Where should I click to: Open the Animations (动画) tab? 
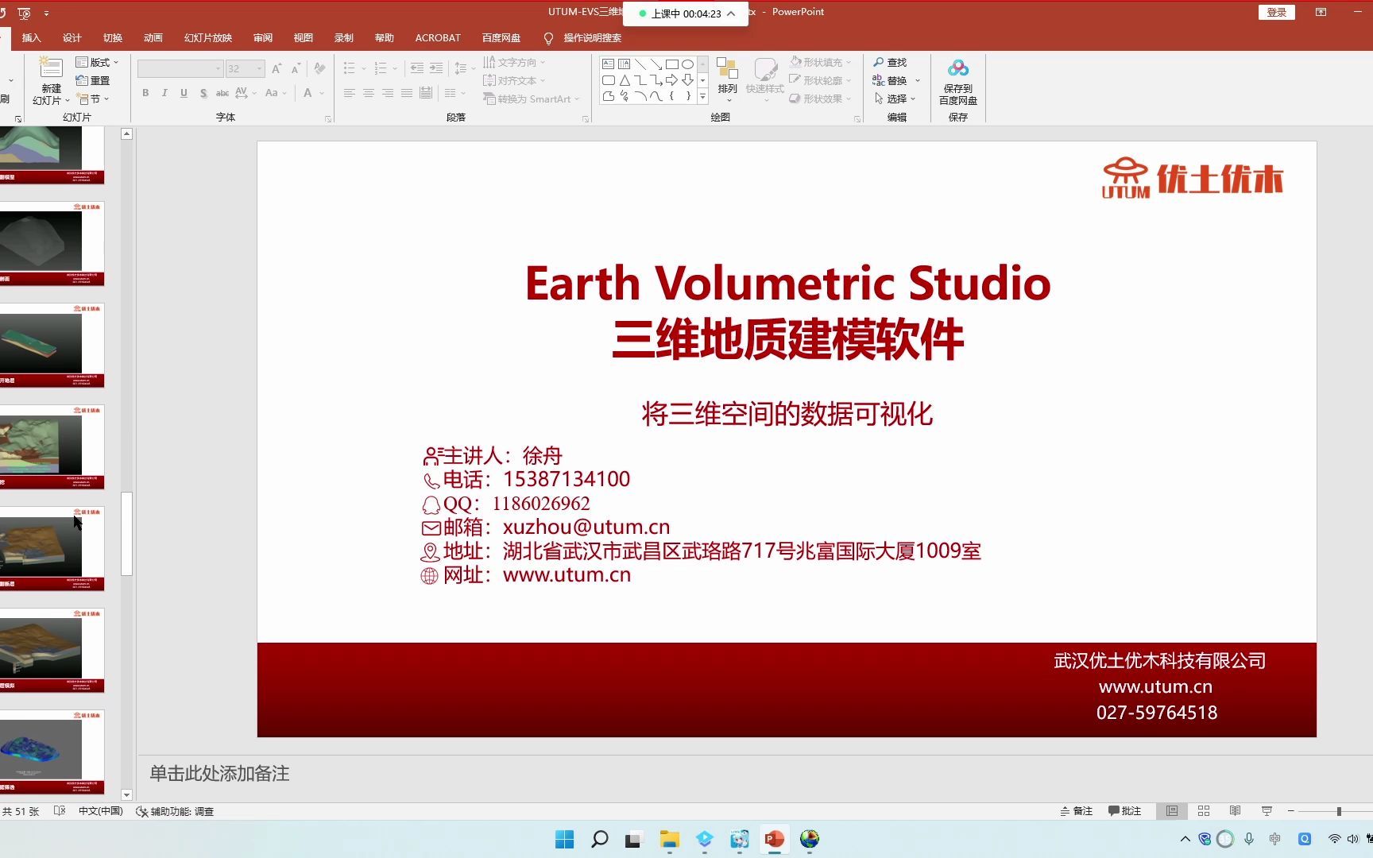[x=153, y=37]
